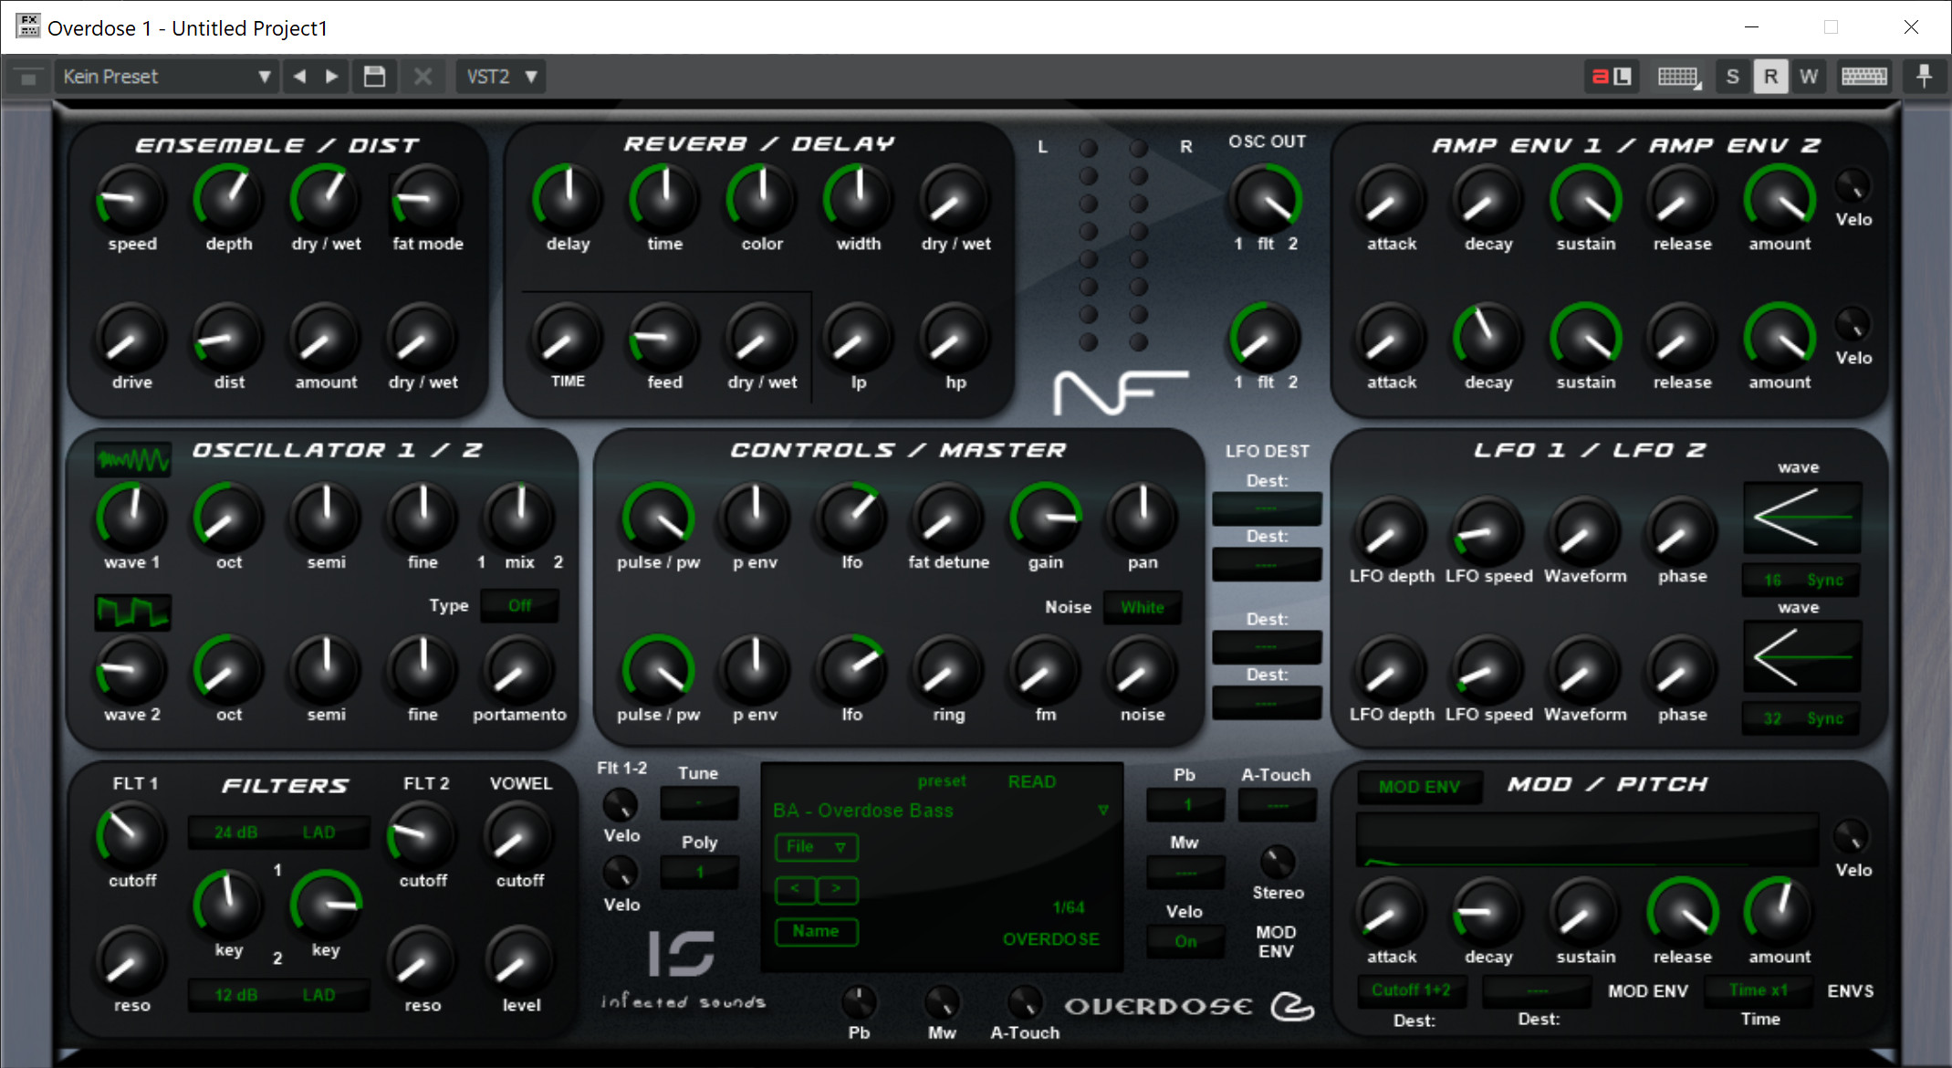The height and width of the screenshot is (1068, 1952).
Task: Open the virtual keyboard icon in the toolbar
Action: [x=1863, y=77]
